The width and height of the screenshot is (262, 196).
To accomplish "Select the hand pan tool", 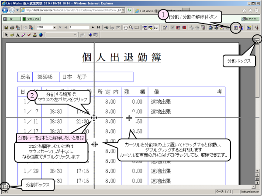I will 125,27.
